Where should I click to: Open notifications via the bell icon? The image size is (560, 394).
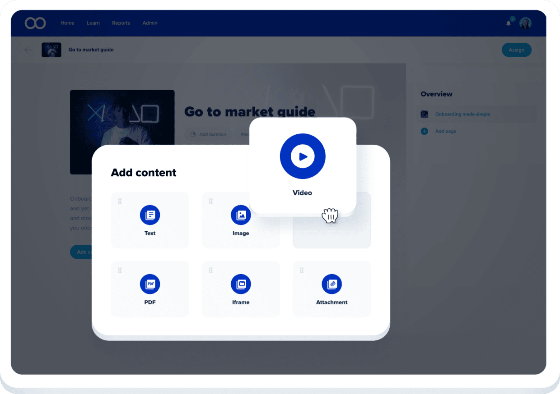tap(508, 23)
